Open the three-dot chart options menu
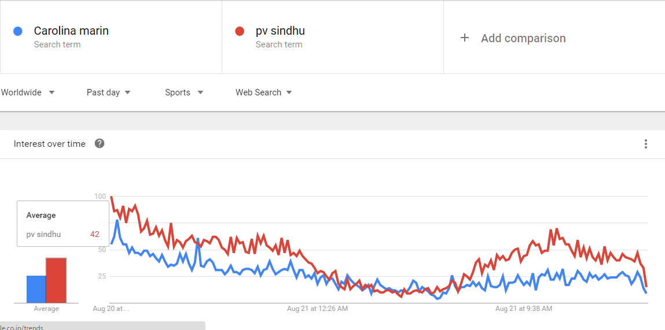Viewport: 665px width, 330px height. pyautogui.click(x=646, y=144)
